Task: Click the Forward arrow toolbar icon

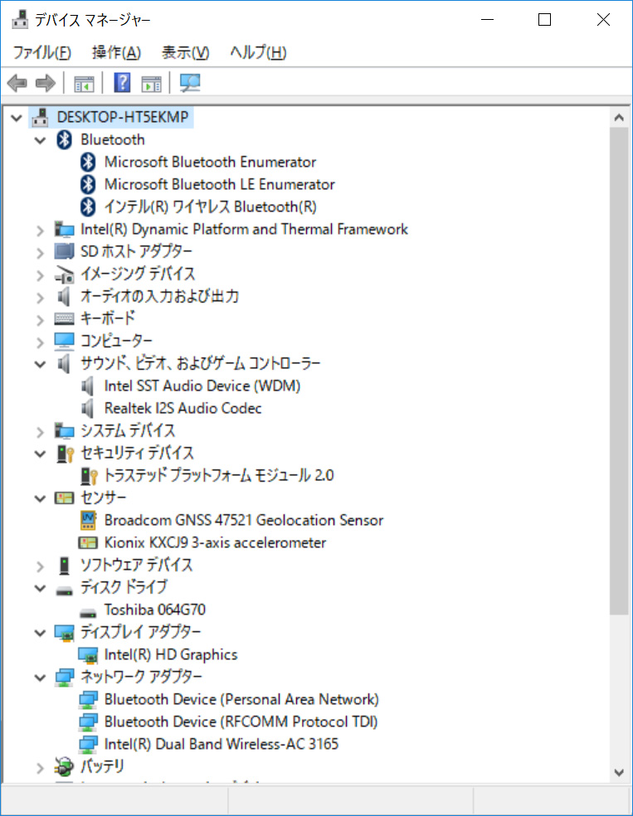Action: pyautogui.click(x=46, y=83)
